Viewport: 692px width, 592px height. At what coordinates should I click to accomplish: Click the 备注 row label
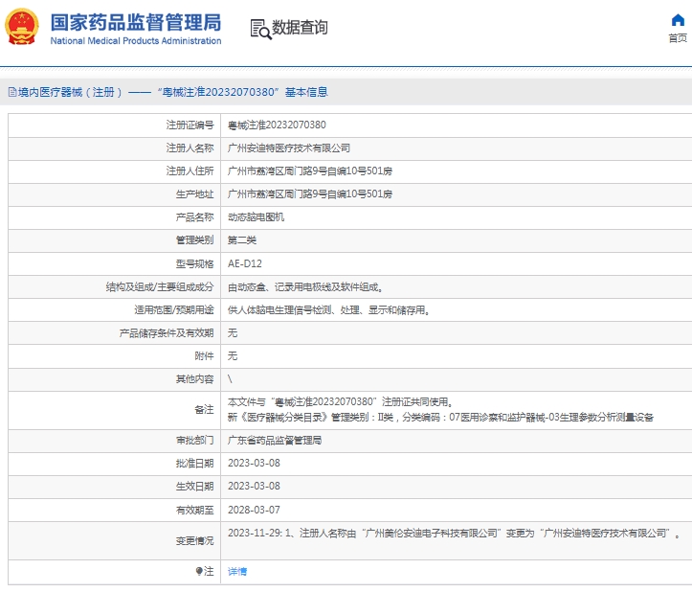pyautogui.click(x=204, y=410)
